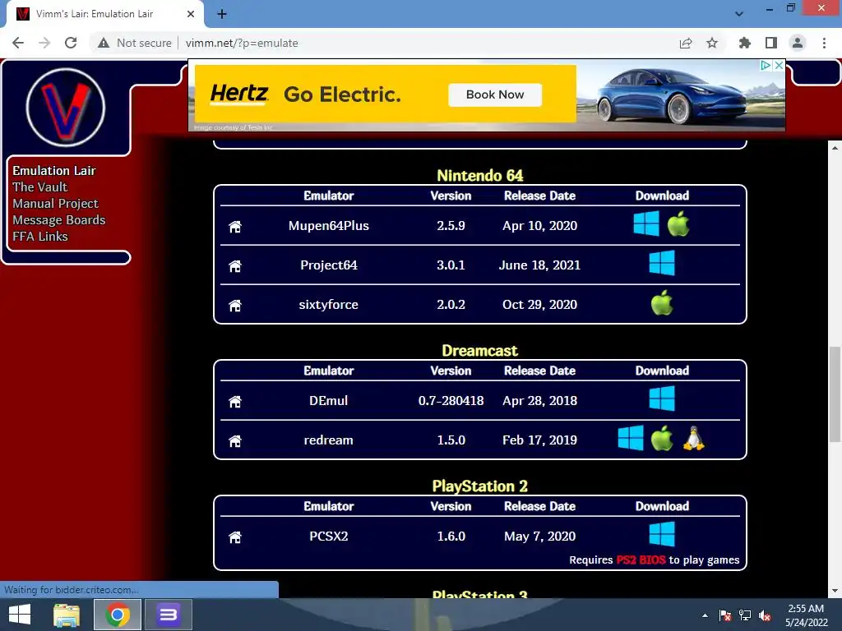Click Book Now on Hertz ad
The width and height of the screenshot is (842, 631).
click(x=495, y=95)
